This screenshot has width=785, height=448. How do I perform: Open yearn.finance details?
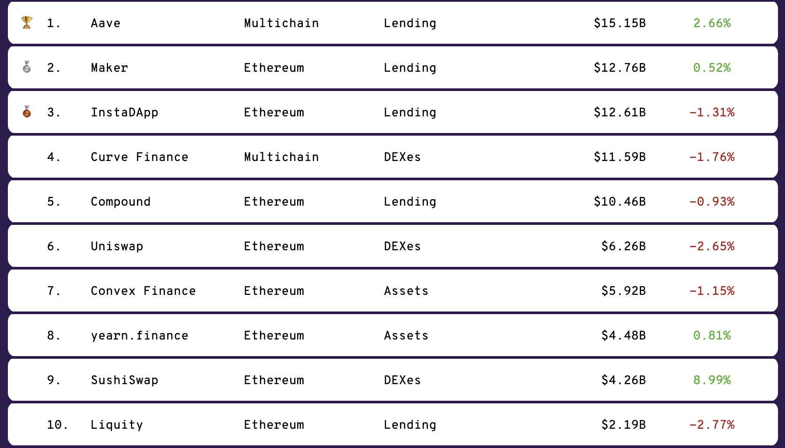pyautogui.click(x=140, y=335)
